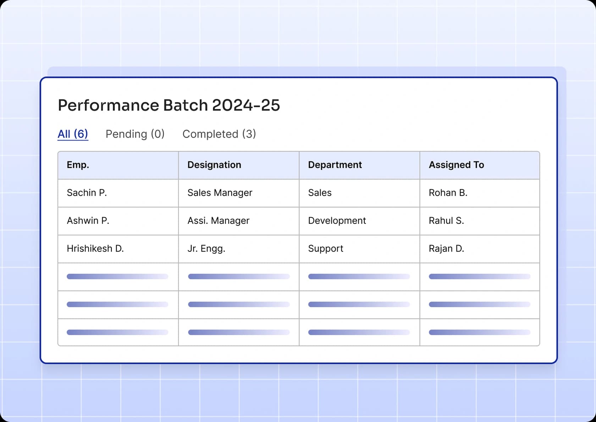Select employee Hrishikesh D.
This screenshot has height=422, width=596.
point(95,248)
